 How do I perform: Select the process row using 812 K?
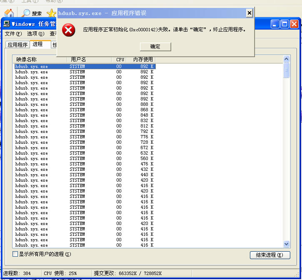pyautogui.click(x=85, y=126)
